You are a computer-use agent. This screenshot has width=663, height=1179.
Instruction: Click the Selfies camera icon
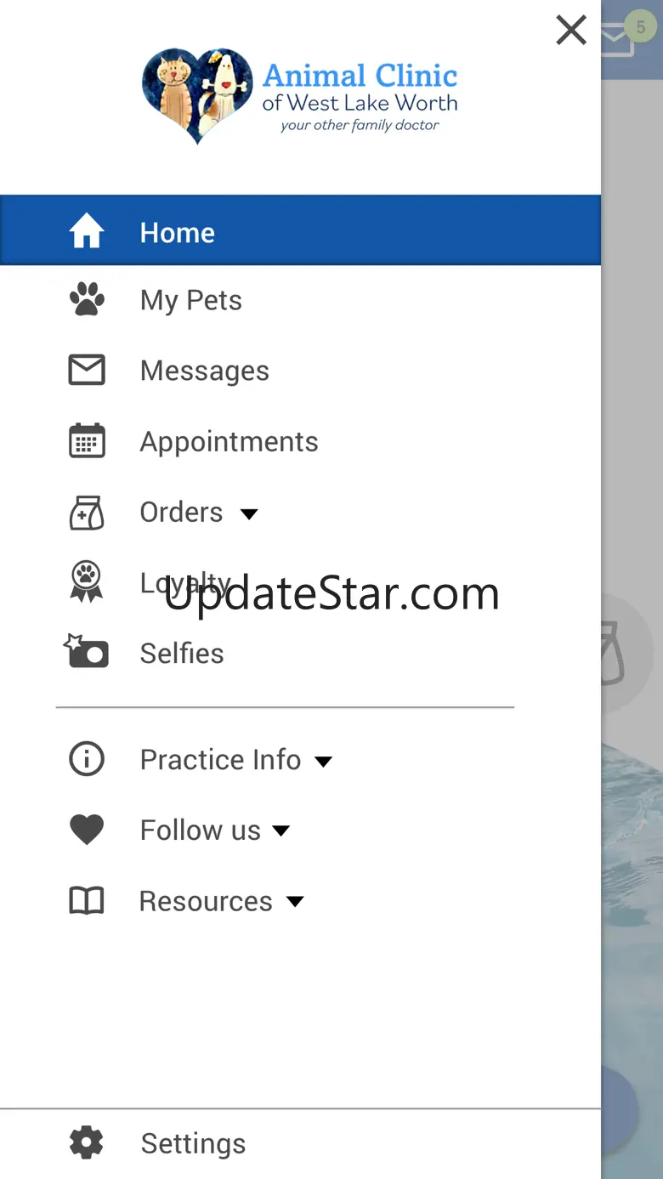tap(87, 651)
